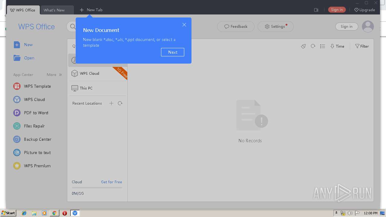Start the PDF to Word tool
The image size is (386, 217).
pos(31,113)
